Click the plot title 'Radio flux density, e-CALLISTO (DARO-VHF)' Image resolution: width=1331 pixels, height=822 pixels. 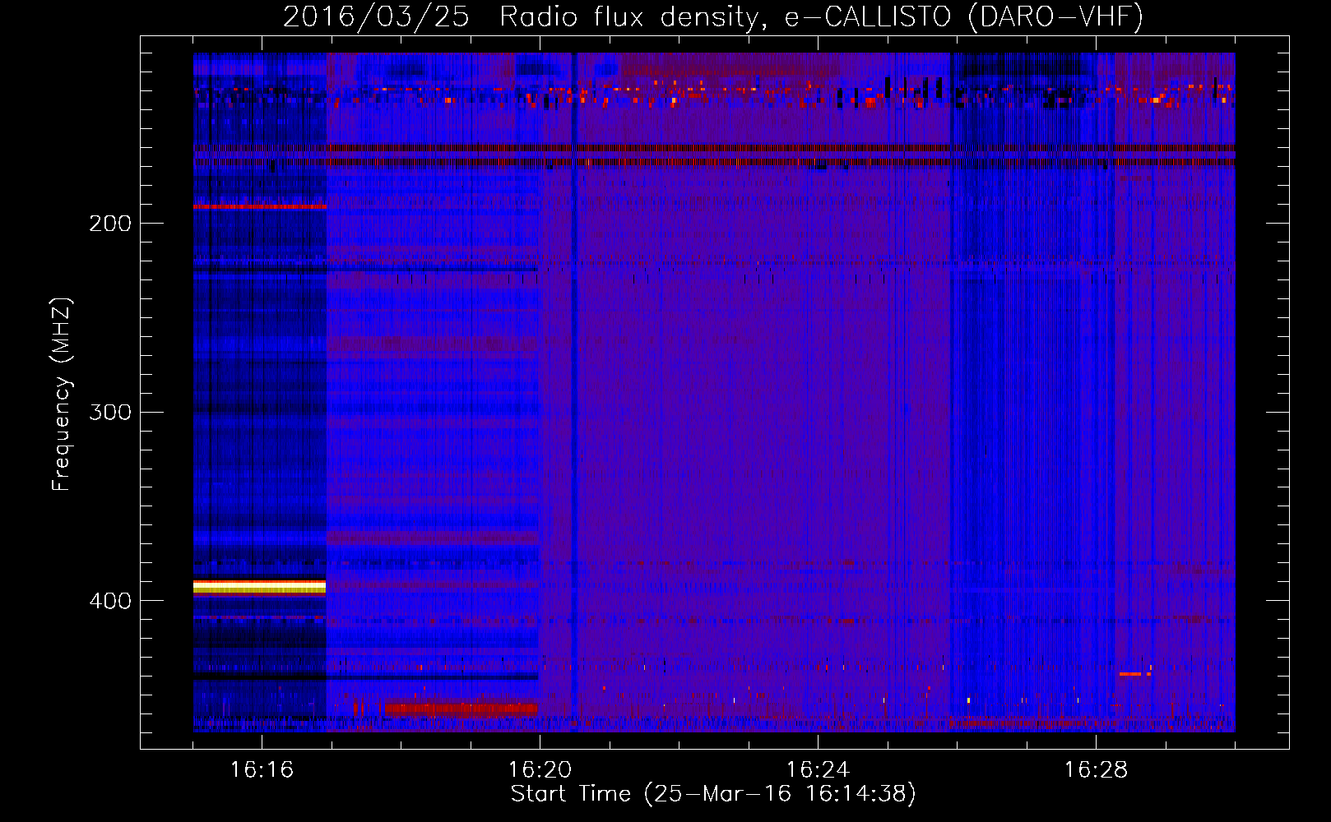(821, 17)
